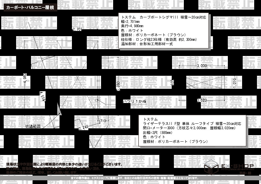Click the 'ハツリ 1か所' annotation
Viewport: 261px width, 184px height.
click(135, 101)
